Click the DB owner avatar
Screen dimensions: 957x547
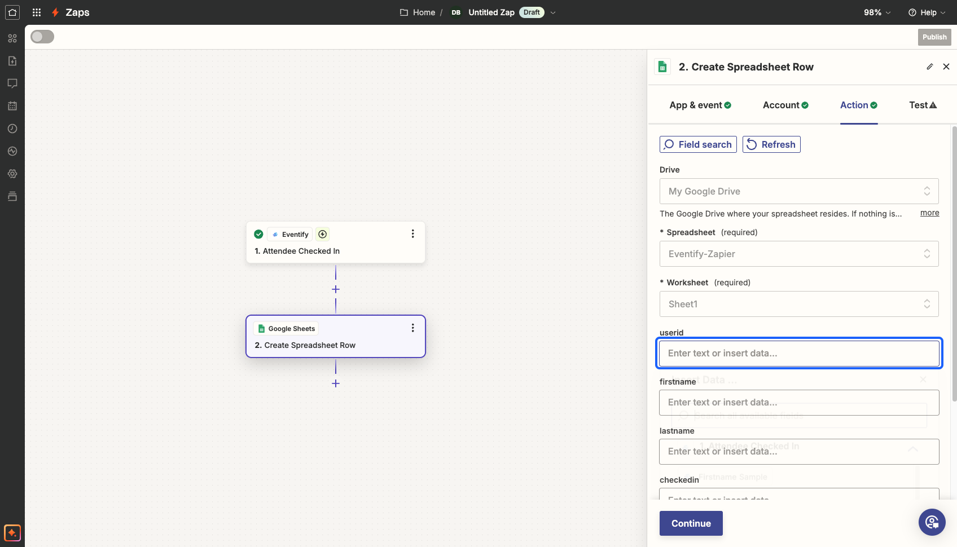point(456,12)
